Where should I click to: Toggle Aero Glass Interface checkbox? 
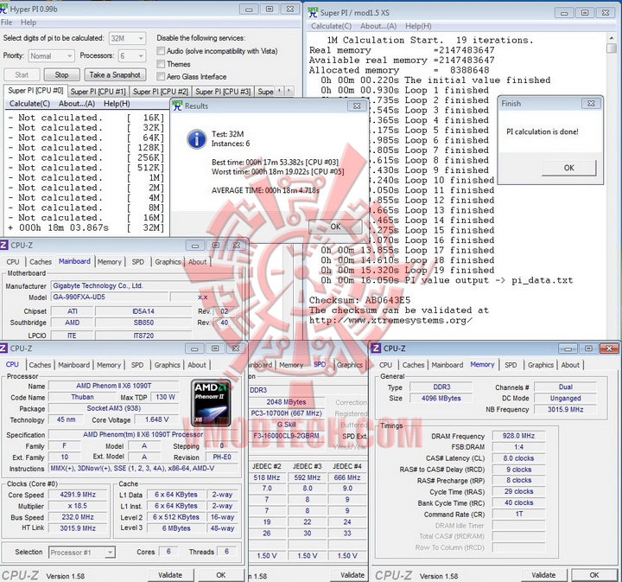click(x=161, y=76)
